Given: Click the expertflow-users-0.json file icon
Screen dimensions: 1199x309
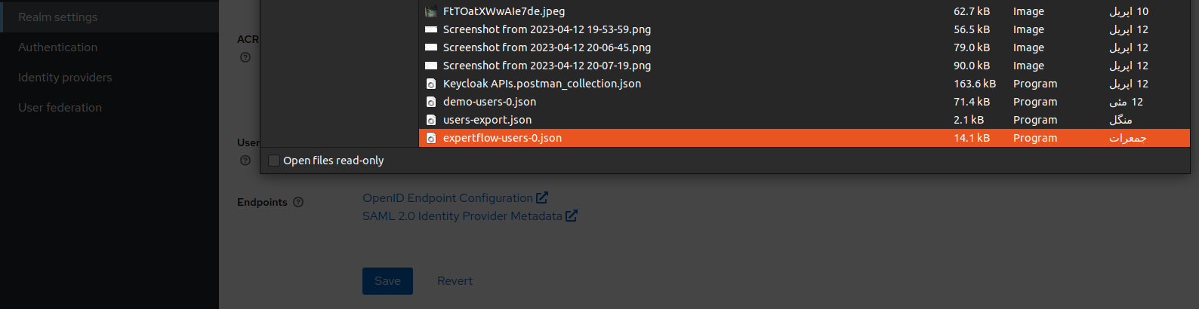Looking at the screenshot, I should (431, 138).
